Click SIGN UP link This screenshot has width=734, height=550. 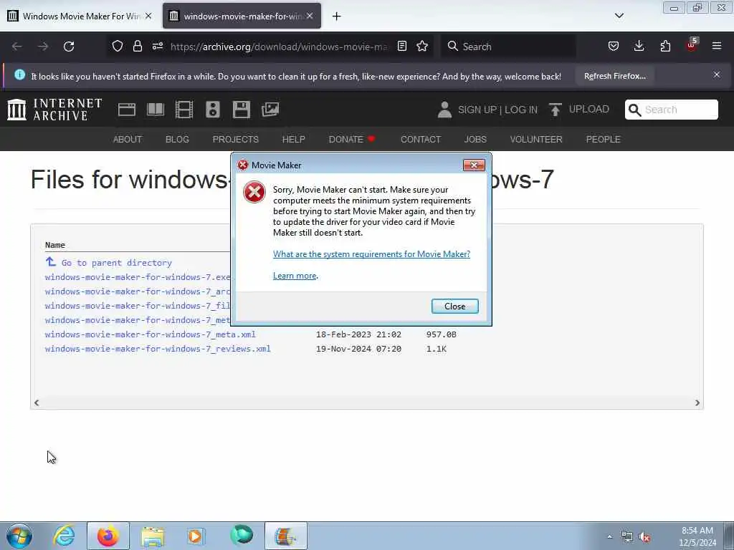coord(477,110)
